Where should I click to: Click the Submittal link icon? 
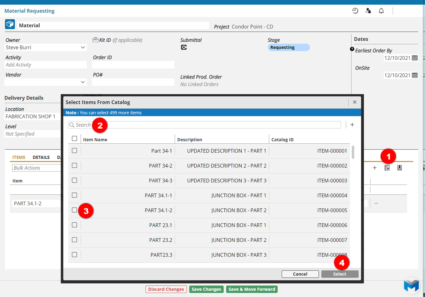pos(184,47)
